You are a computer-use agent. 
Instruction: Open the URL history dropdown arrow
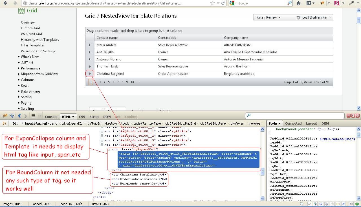click(x=218, y=3)
